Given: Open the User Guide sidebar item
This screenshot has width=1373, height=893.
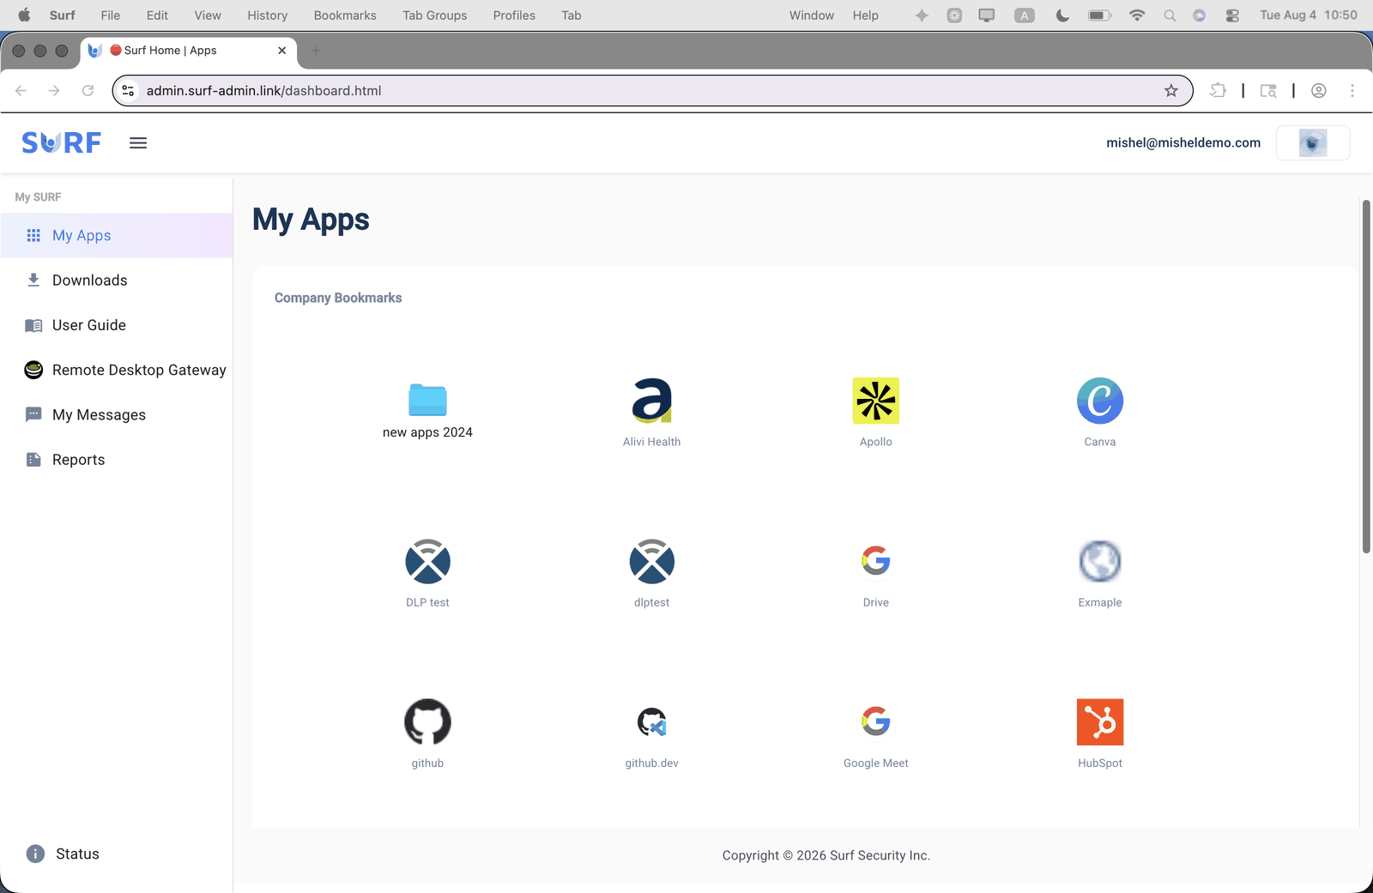Looking at the screenshot, I should click(117, 325).
